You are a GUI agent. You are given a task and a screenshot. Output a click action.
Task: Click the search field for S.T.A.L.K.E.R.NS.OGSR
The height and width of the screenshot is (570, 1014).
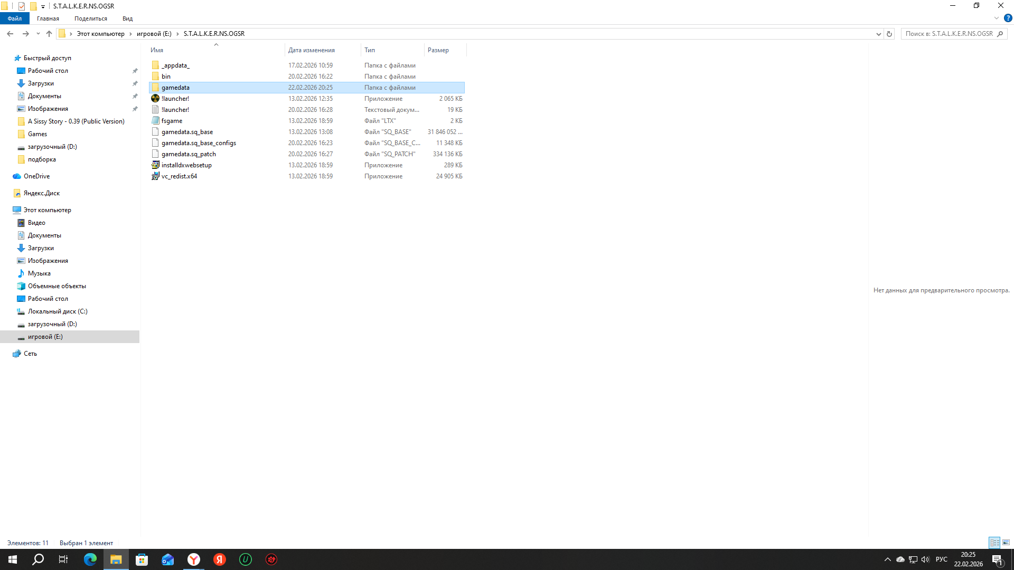[x=949, y=34]
